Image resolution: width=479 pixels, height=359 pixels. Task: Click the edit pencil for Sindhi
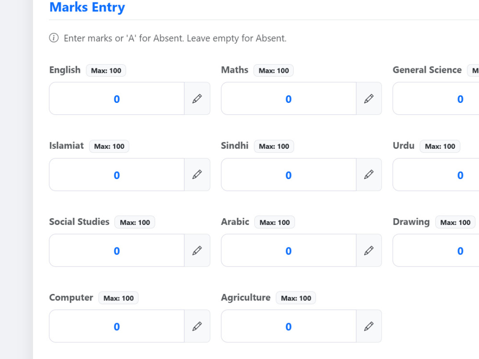pos(369,175)
